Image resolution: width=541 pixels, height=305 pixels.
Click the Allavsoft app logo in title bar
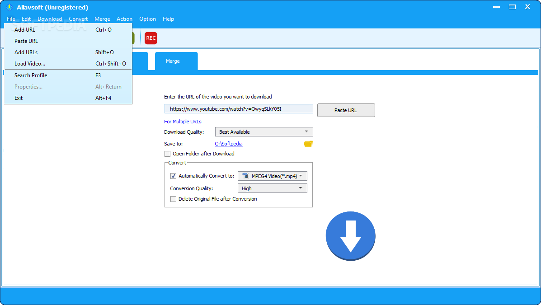point(9,7)
